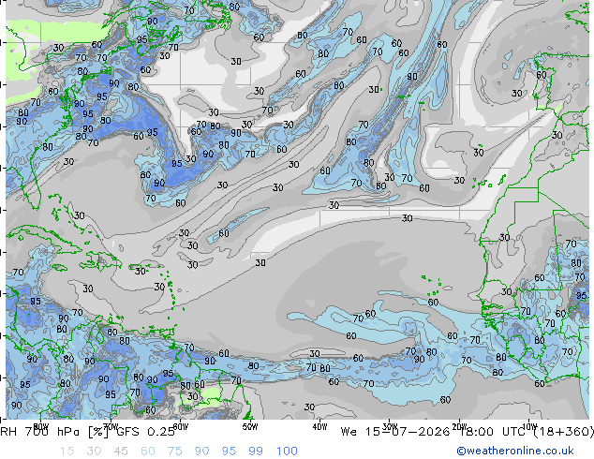Click the 30W longitude axis label

point(390,427)
